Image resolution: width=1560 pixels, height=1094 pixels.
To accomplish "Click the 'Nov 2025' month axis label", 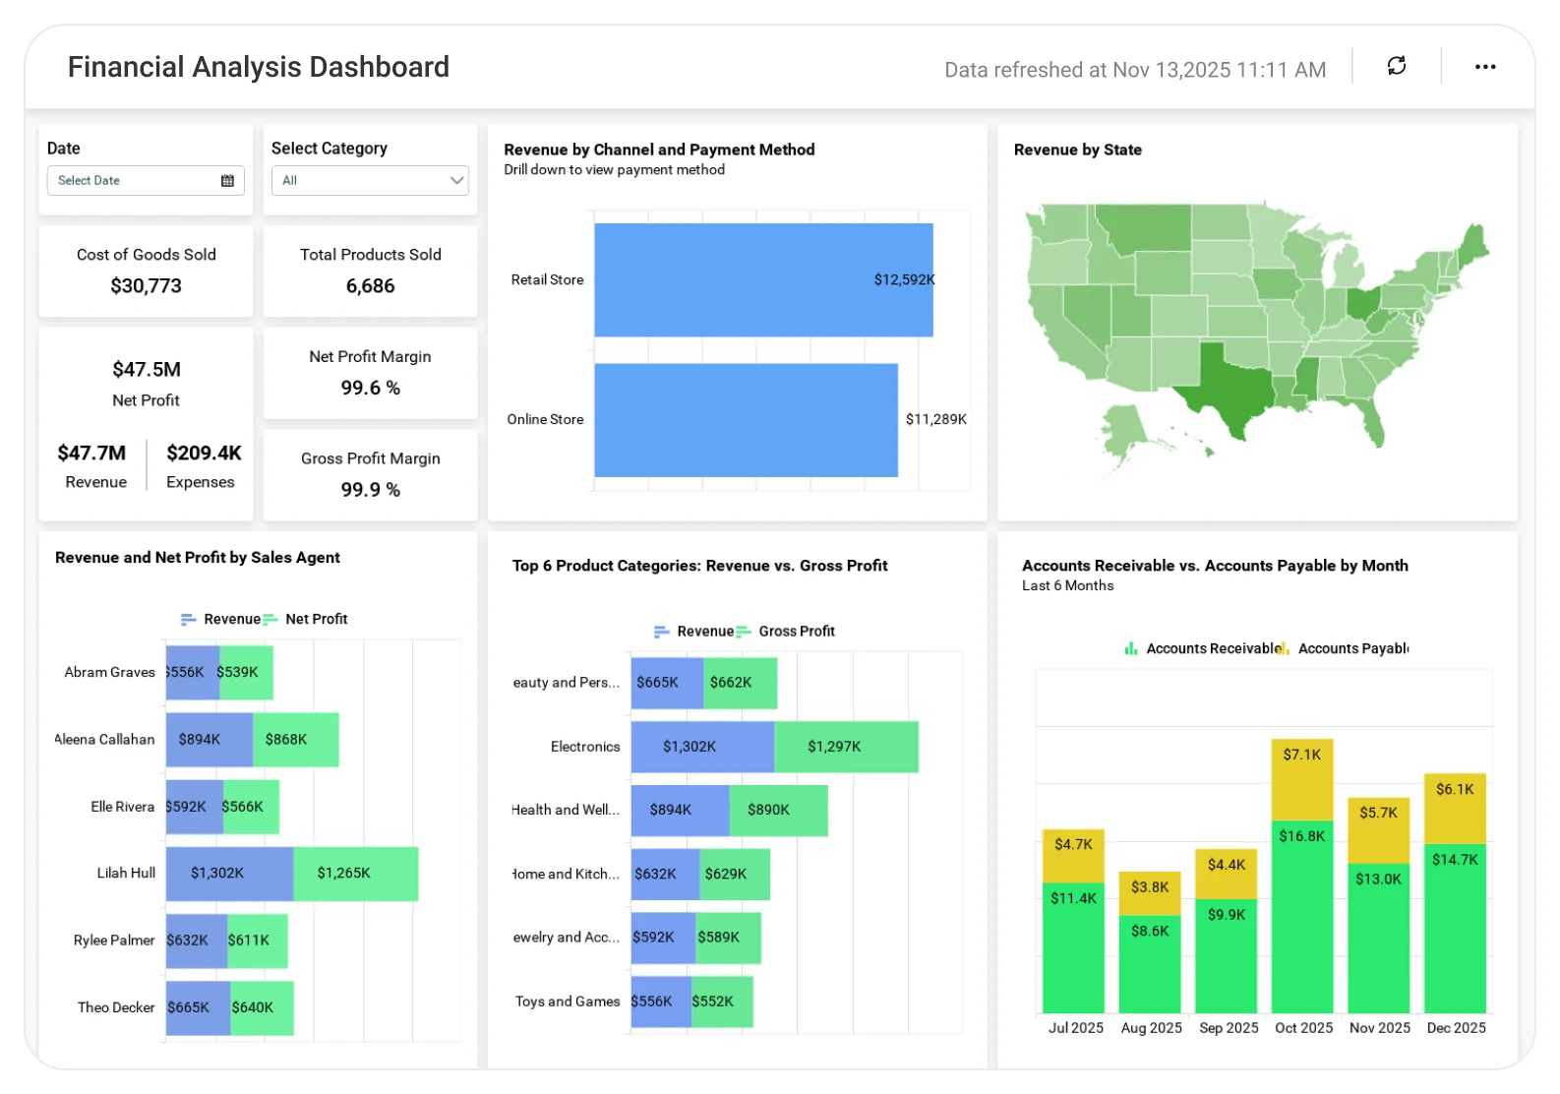I will coord(1380,1028).
